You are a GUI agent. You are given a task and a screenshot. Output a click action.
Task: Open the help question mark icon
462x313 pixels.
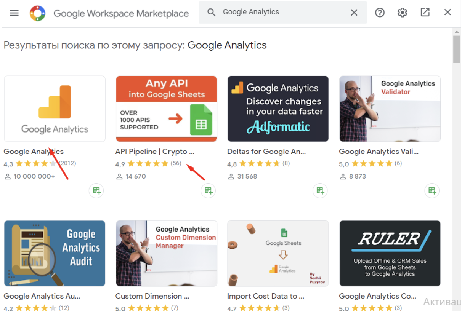coord(380,13)
